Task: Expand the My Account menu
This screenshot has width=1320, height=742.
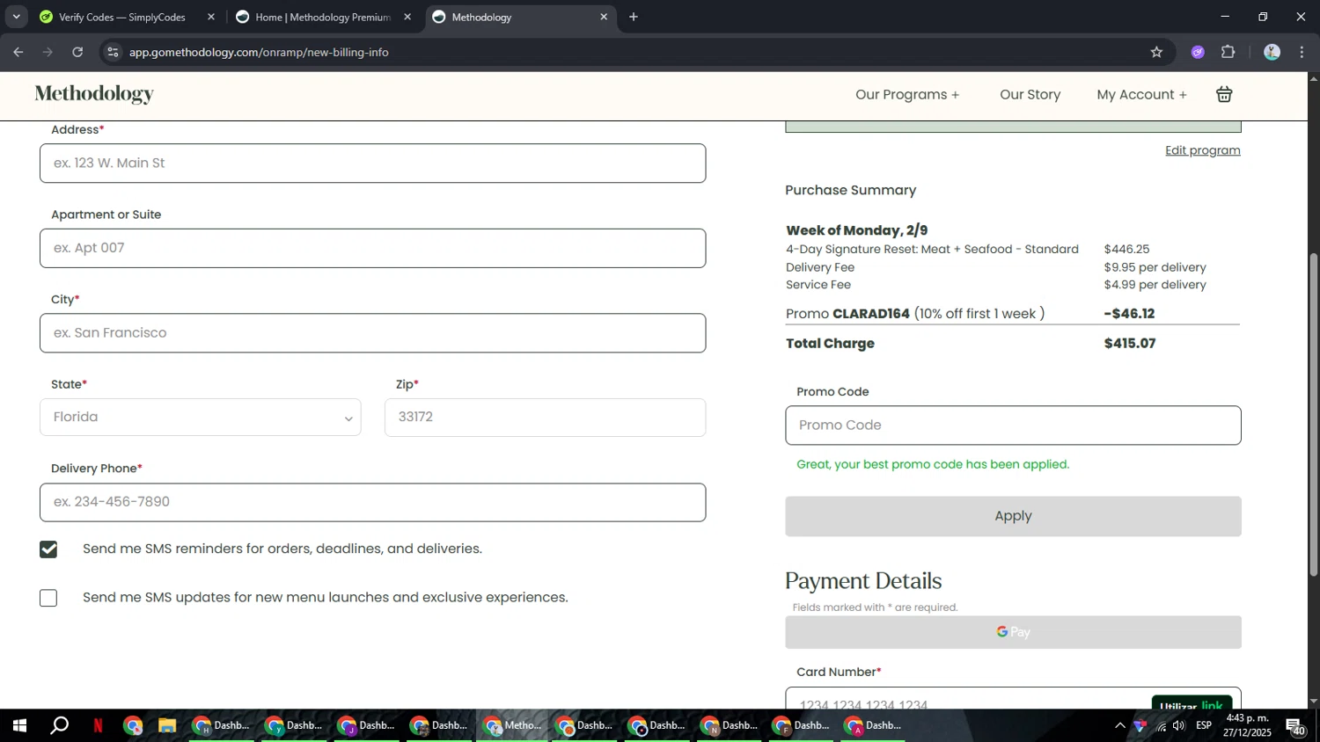Action: pos(1141,94)
